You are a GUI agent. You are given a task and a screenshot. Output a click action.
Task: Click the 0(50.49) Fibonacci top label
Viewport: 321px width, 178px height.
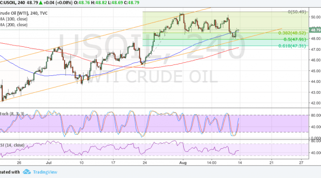tap(297, 12)
